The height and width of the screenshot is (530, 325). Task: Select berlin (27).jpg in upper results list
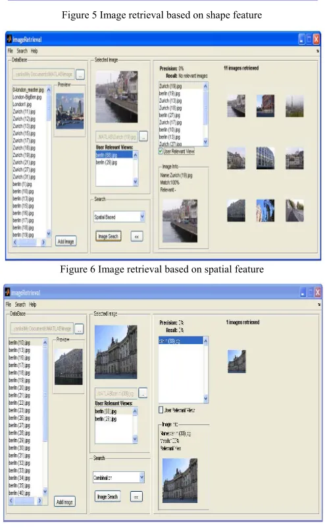tap(170, 115)
